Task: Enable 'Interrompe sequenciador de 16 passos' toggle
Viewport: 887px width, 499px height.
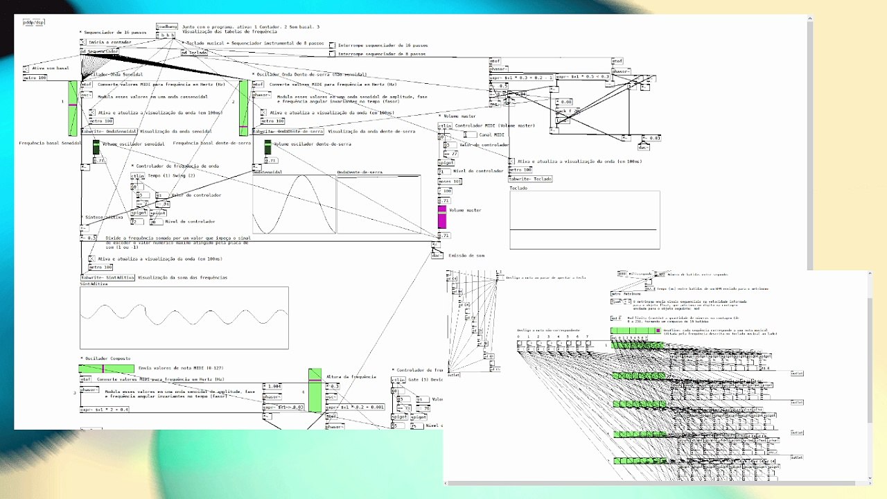Action: (x=333, y=46)
